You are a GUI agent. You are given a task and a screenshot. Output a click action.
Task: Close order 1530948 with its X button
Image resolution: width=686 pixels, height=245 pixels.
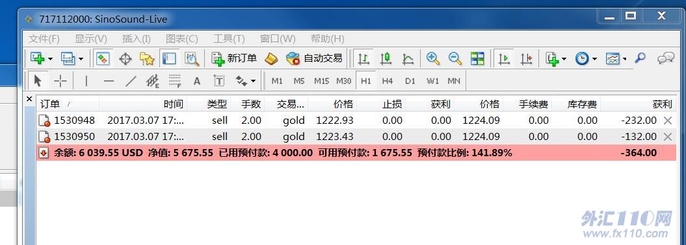[668, 121]
